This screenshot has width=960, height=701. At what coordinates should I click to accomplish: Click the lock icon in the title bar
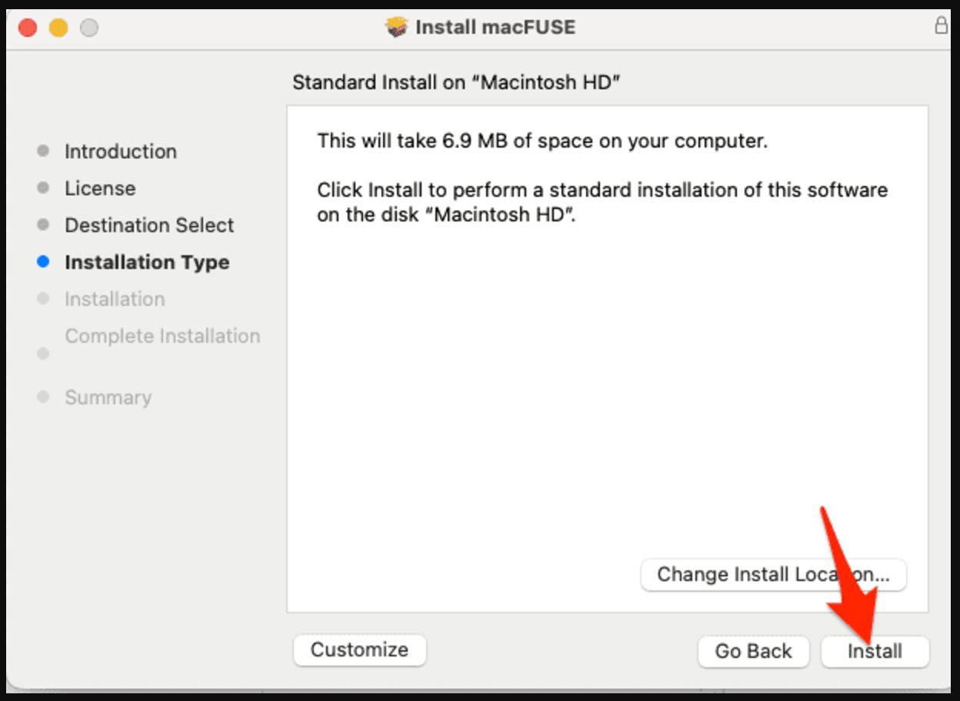(x=942, y=25)
